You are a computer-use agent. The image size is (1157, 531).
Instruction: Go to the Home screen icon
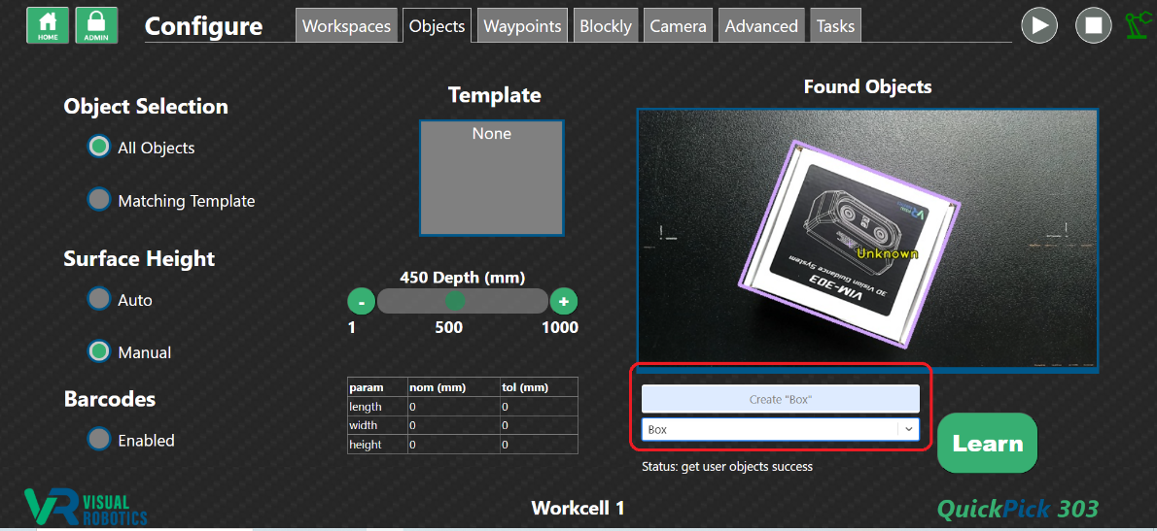click(48, 26)
